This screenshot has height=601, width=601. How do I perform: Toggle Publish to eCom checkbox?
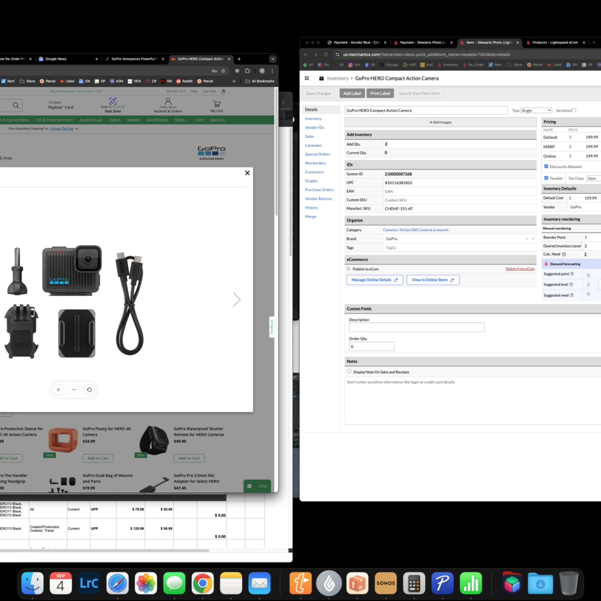349,269
